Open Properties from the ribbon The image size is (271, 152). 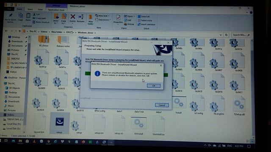click(118, 19)
